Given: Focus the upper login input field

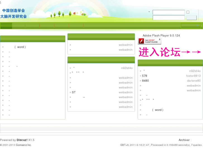Looking at the screenshot, I should pyautogui.click(x=169, y=12).
